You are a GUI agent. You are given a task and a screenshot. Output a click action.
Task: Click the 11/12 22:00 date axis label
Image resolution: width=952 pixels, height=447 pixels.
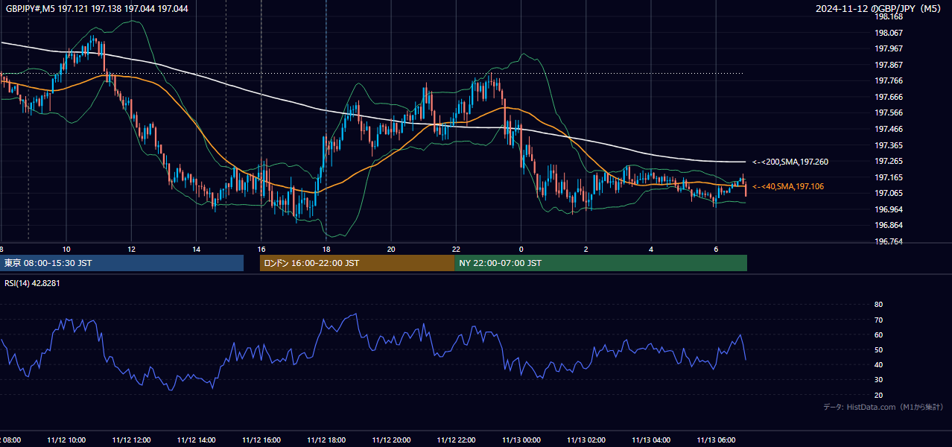click(x=456, y=440)
